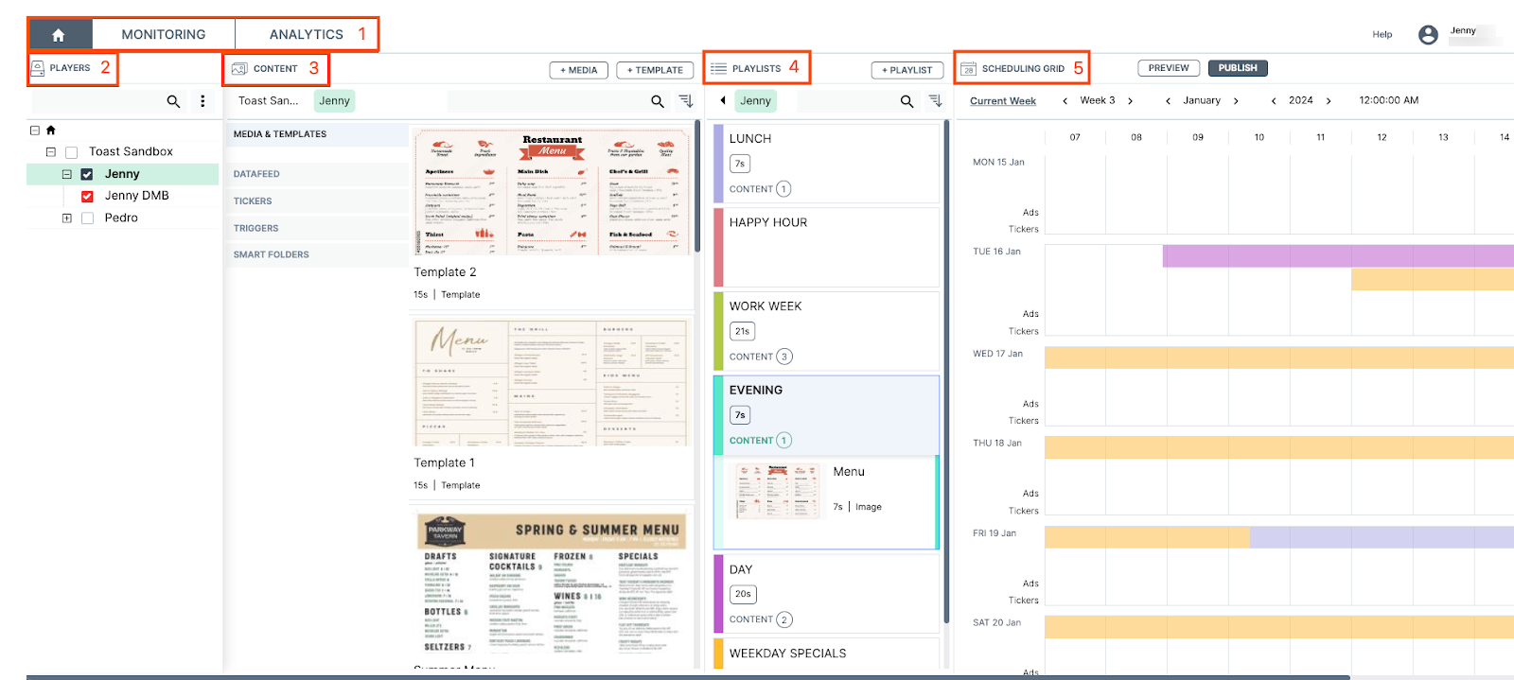
Task: Click the sort icon in Content panel
Action: tap(686, 101)
